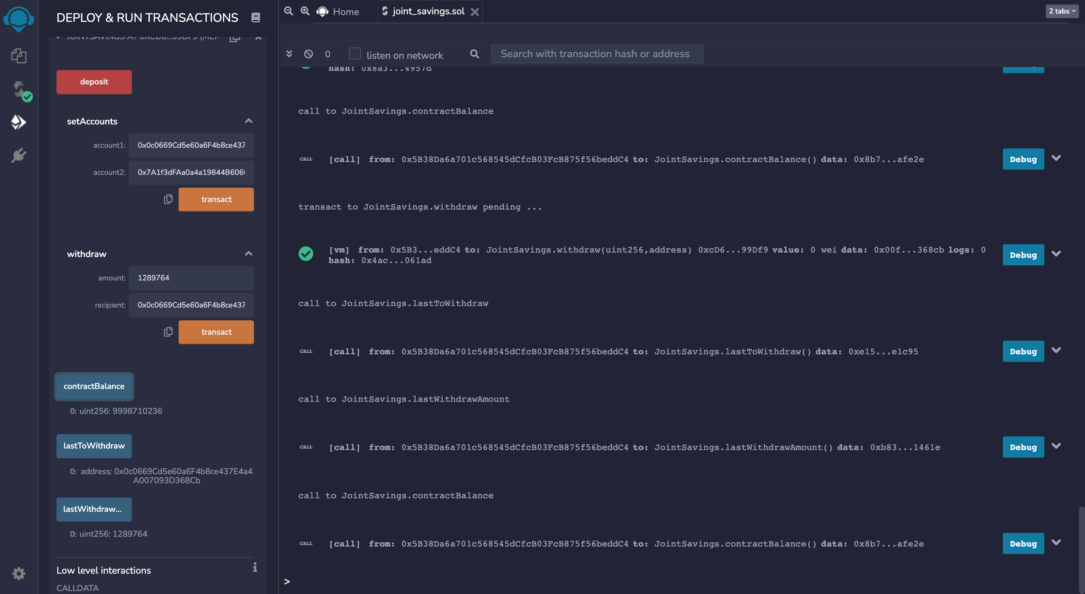Debug the lastWithdrawAmount call
Image resolution: width=1085 pixels, height=594 pixels.
1023,447
